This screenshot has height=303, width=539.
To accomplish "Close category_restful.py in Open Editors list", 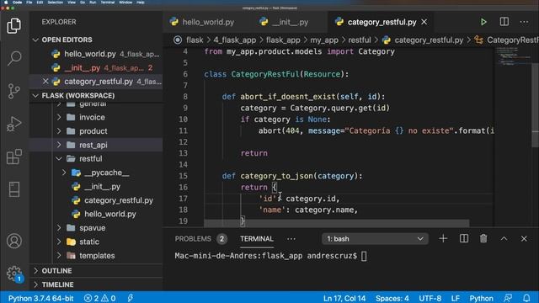I will (x=45, y=82).
